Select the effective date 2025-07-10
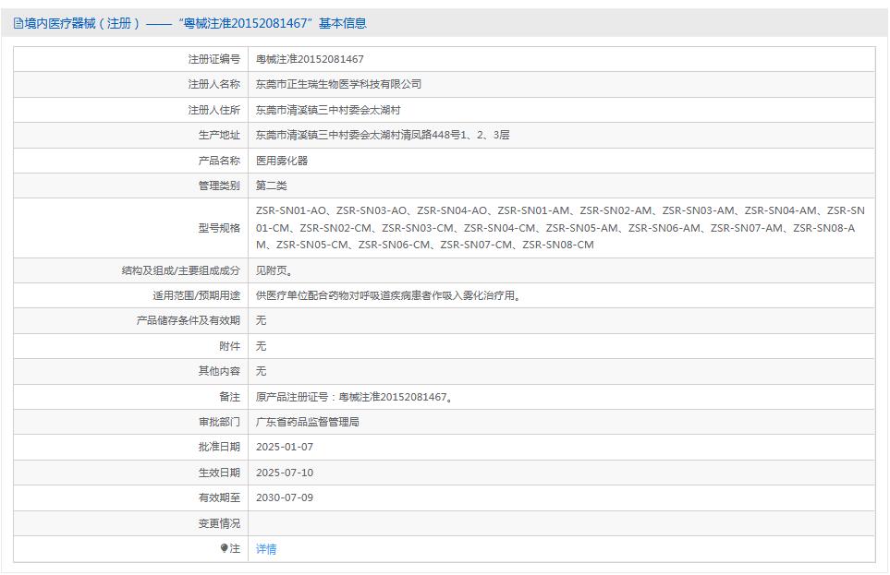Viewport: 890px width, 575px height. point(284,472)
